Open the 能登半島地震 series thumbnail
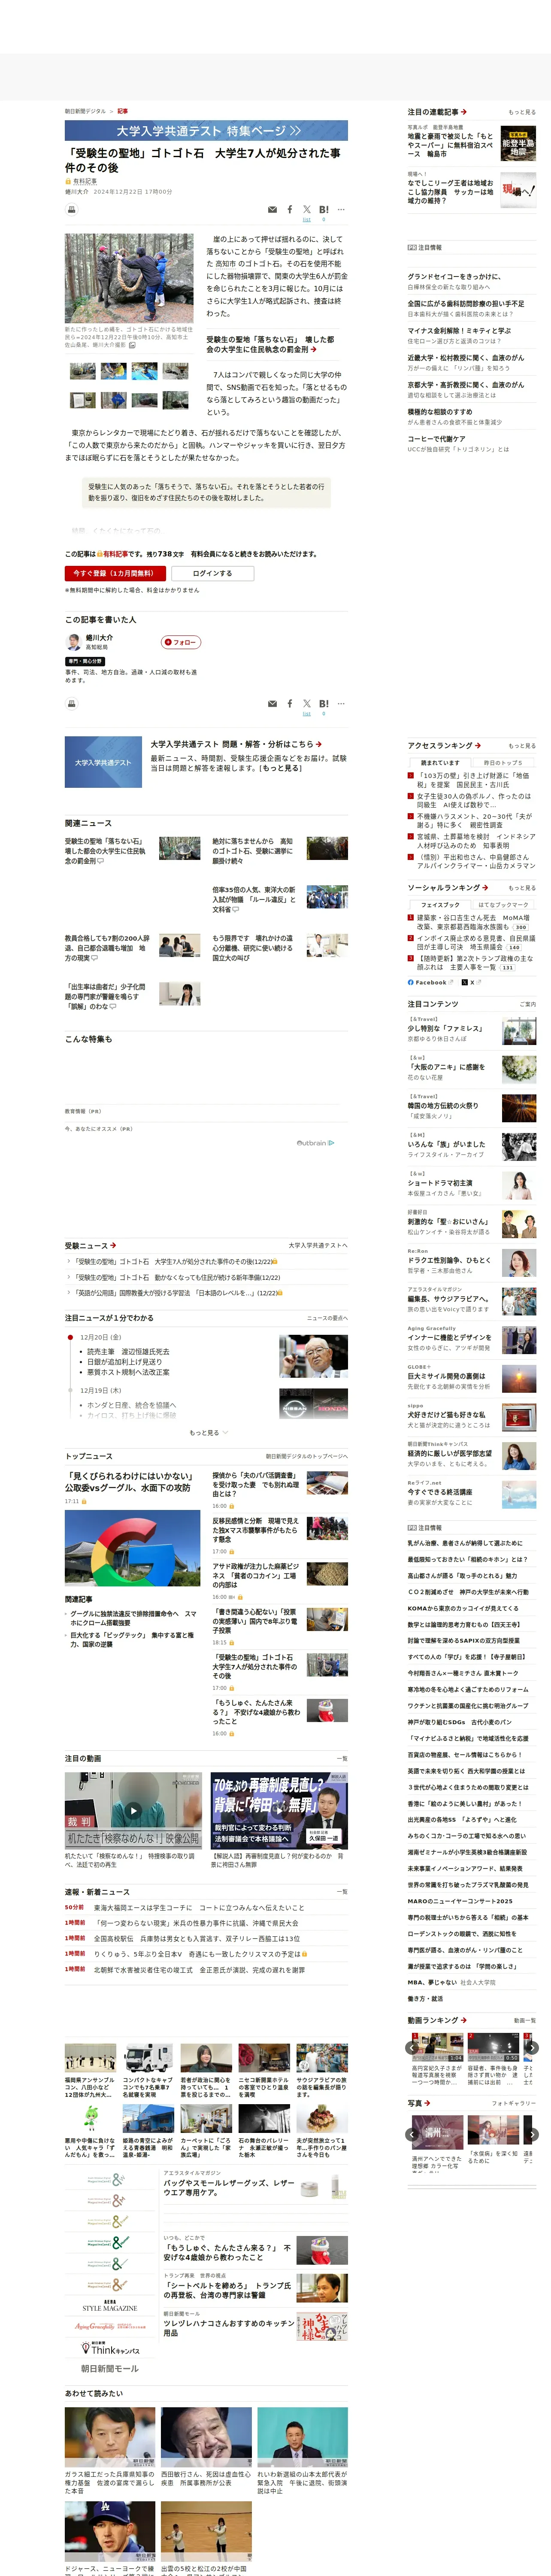The width and height of the screenshot is (551, 2576). pyautogui.click(x=518, y=143)
